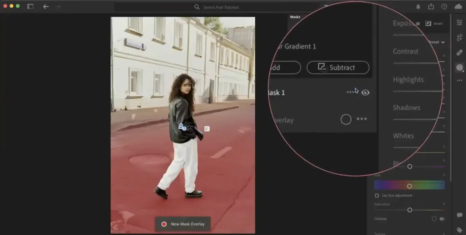Click the Subtract mask button
The height and width of the screenshot is (235, 466).
[x=338, y=68]
